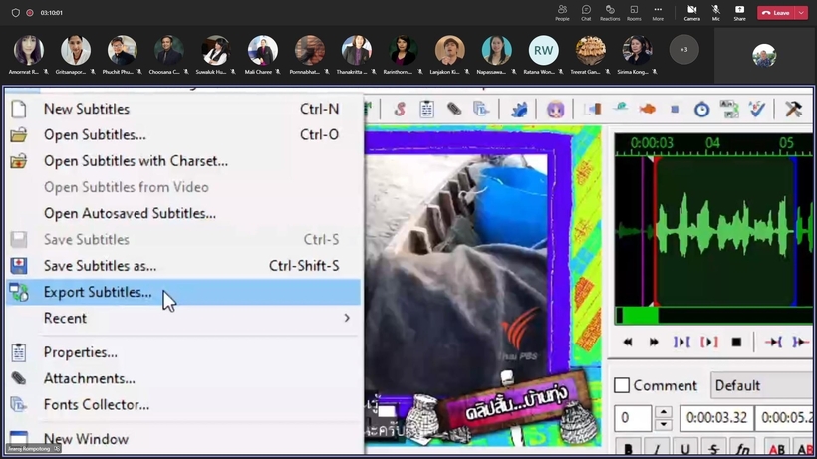Select Mali Charee participant thumbnail
The width and height of the screenshot is (817, 459).
pyautogui.click(x=263, y=55)
